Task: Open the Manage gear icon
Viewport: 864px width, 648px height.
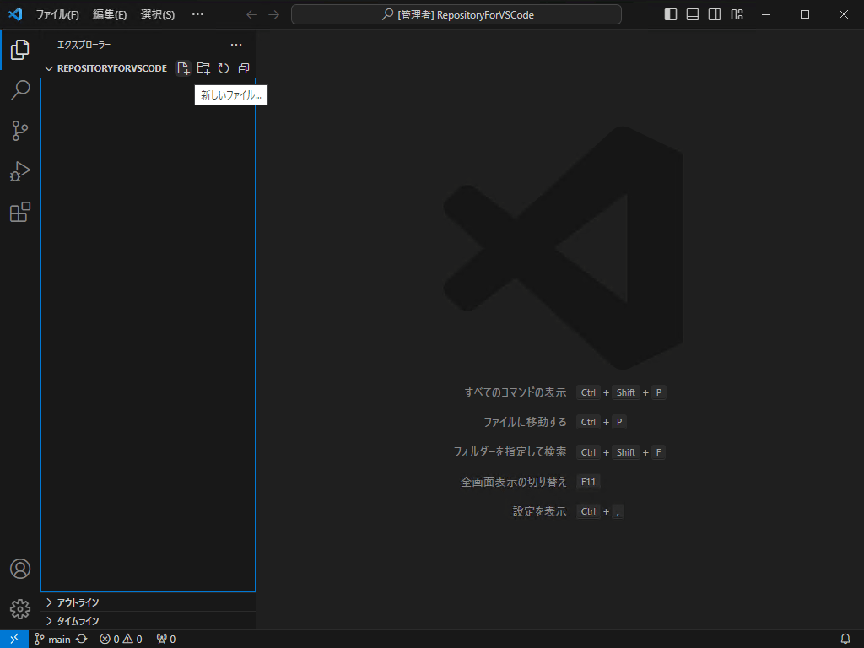Action: coord(20,609)
